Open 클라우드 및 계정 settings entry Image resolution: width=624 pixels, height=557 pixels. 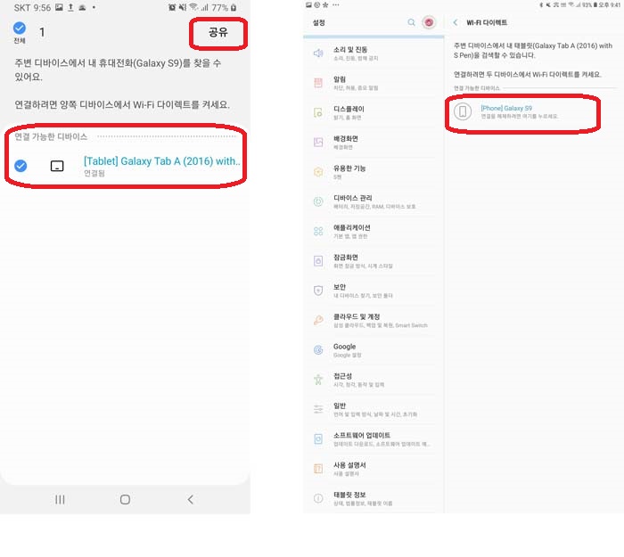coord(374,320)
